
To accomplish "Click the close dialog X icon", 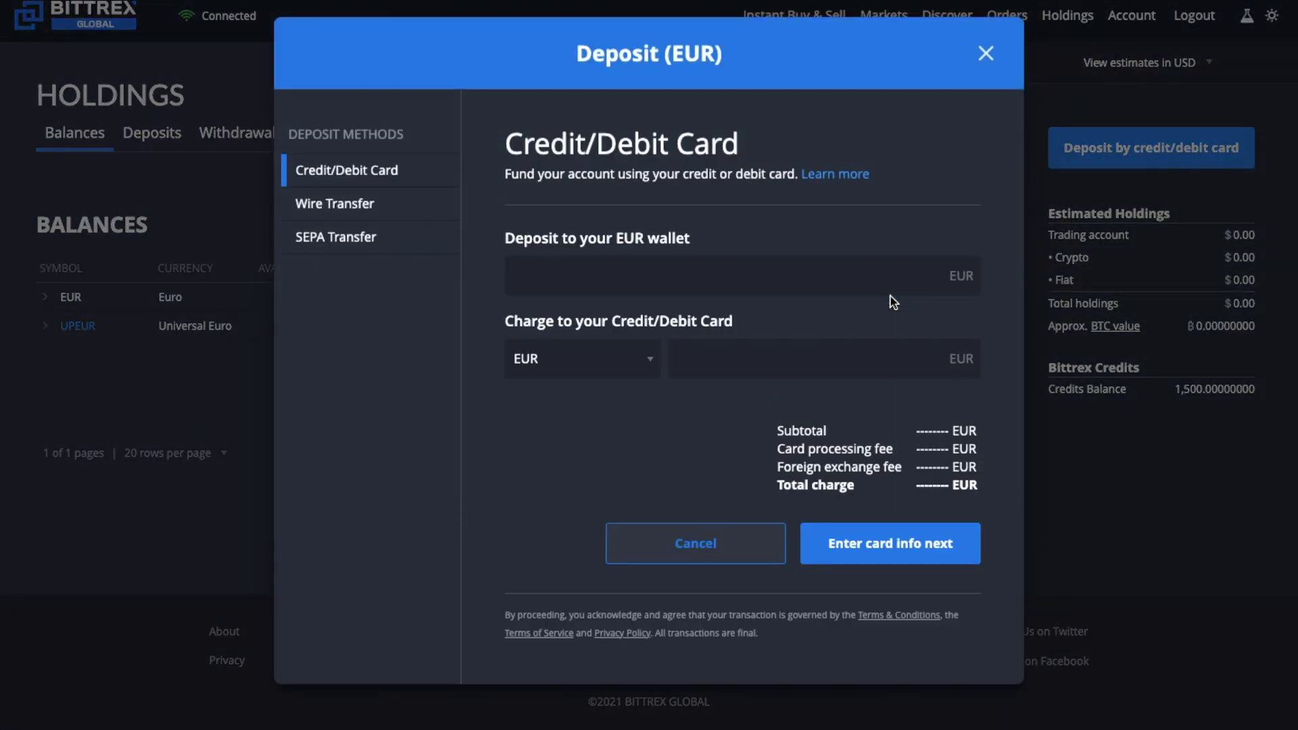I will click(x=984, y=53).
